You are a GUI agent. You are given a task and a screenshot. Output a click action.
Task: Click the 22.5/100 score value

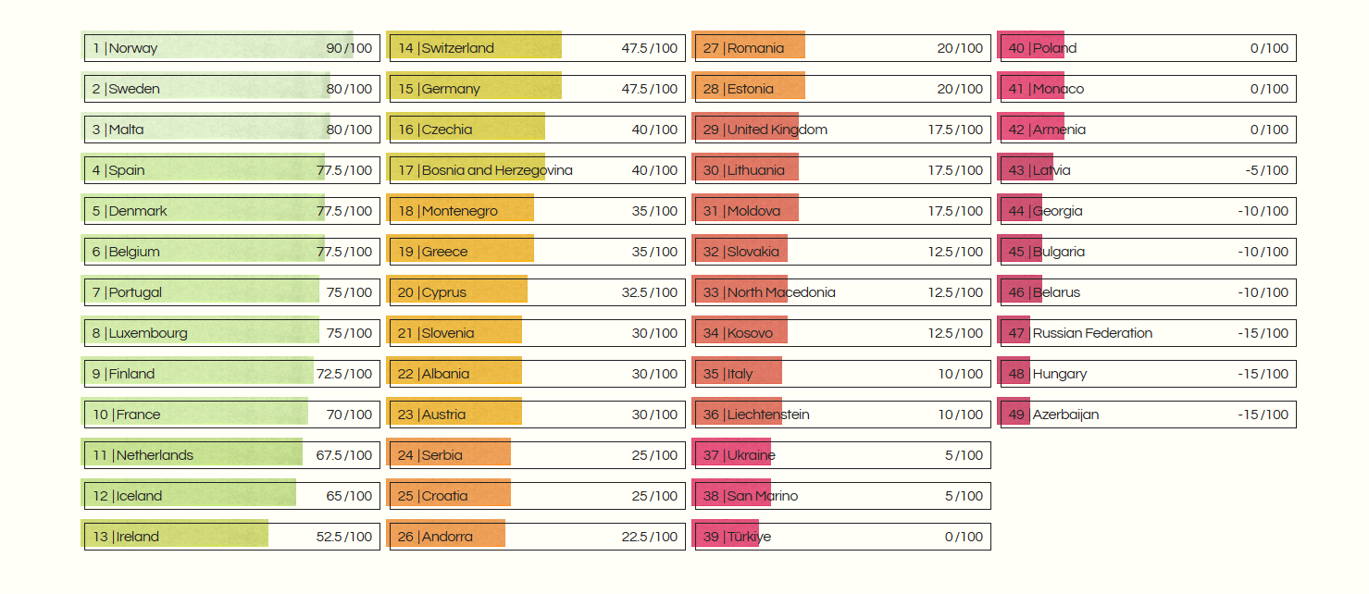650,537
